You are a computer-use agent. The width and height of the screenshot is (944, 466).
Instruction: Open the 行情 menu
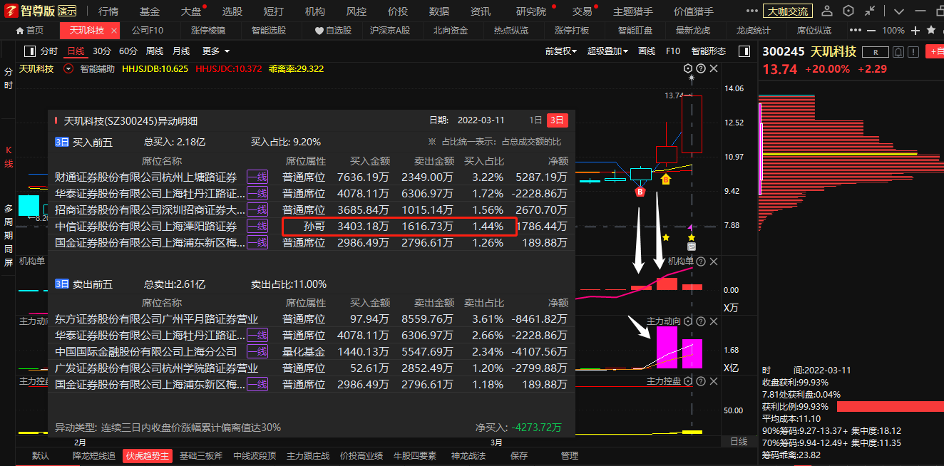(108, 11)
